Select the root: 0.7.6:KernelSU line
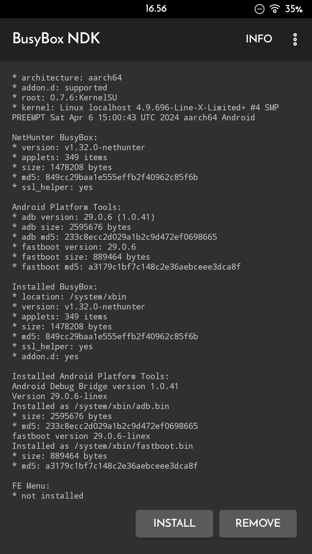The width and height of the screenshot is (312, 554). point(65,98)
